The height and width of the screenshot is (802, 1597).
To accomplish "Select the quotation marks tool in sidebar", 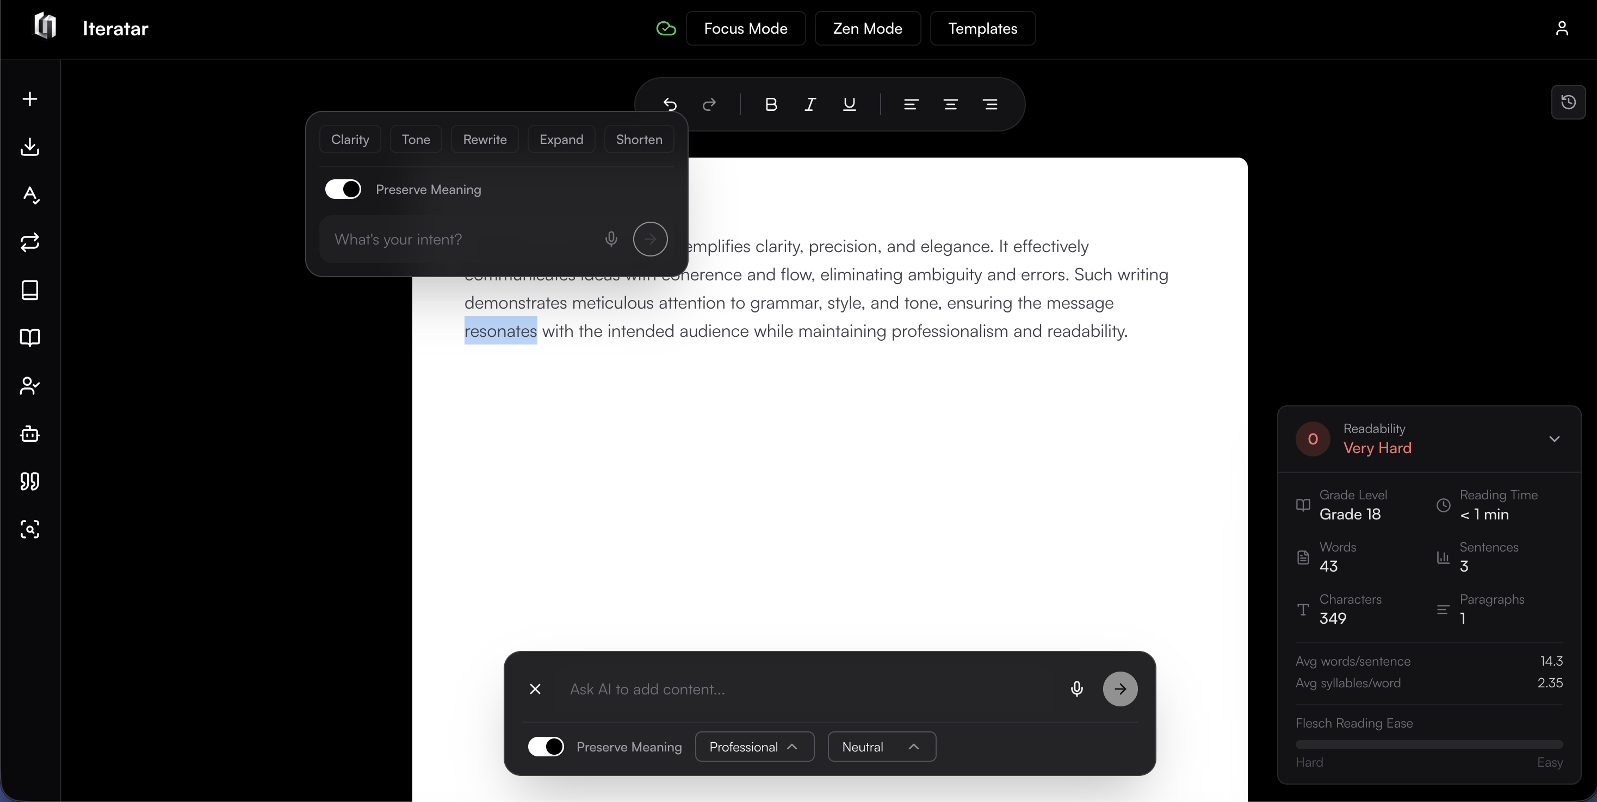I will 30,482.
